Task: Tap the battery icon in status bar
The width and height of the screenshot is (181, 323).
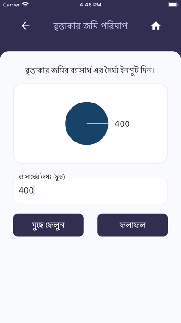Action: (x=173, y=5)
